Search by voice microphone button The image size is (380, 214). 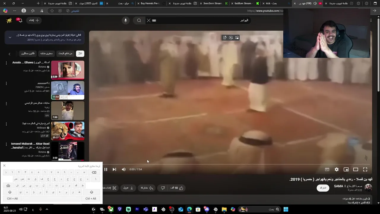(126, 20)
